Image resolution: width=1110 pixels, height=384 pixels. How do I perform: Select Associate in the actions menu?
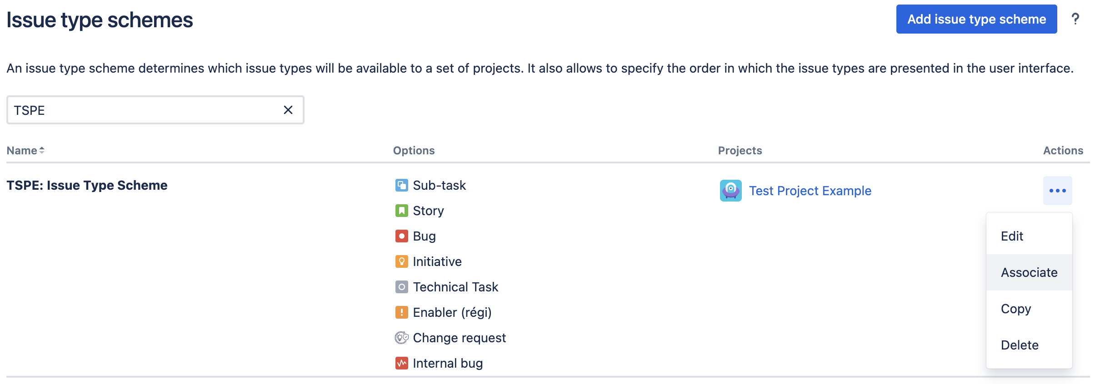click(1029, 272)
